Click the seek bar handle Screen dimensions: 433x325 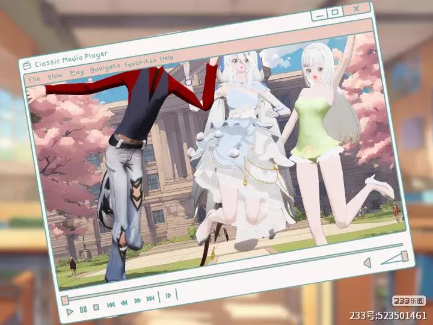point(65,300)
